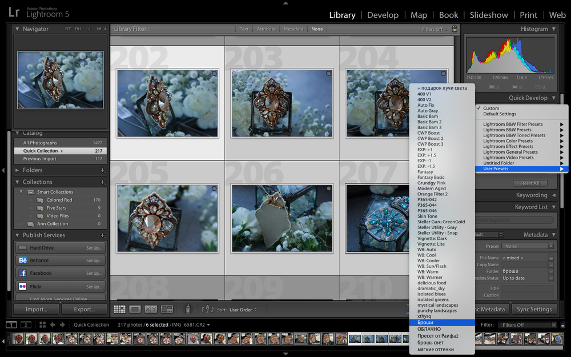Open Lightroom Color Presets submenu
Image resolution: width=571 pixels, height=357 pixels.
pos(521,141)
